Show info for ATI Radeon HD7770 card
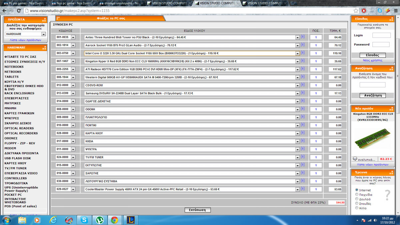 (x=303, y=68)
